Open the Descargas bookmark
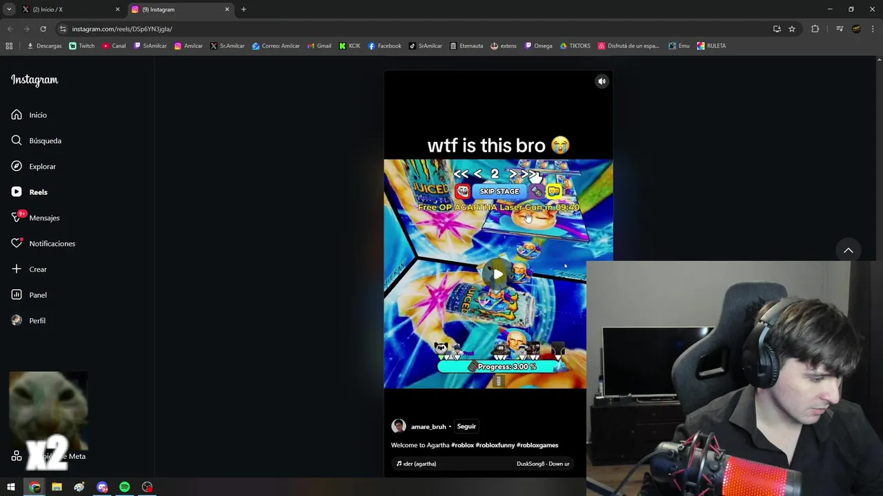The image size is (883, 496). 44,46
